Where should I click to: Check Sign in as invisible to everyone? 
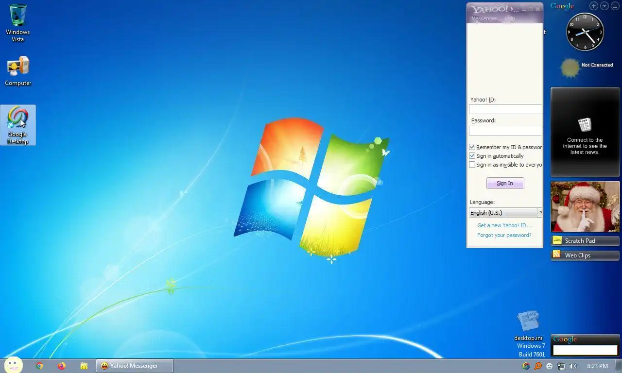[472, 165]
